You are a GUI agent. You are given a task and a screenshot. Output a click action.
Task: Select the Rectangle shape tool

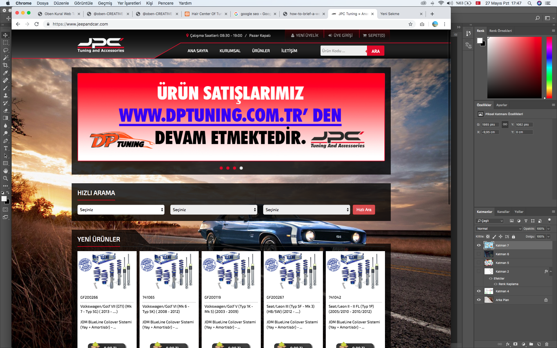[6, 163]
